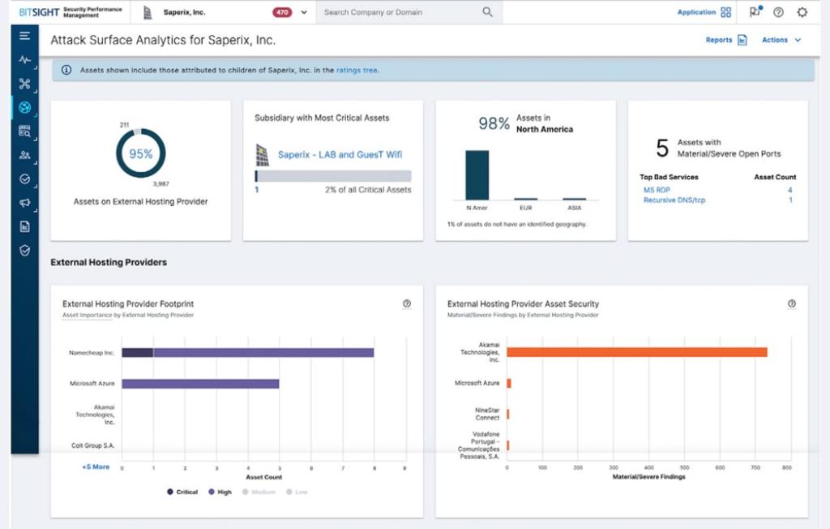The image size is (830, 529).
Task: Open the hamburger menu at sidebar top
Action: click(x=25, y=36)
